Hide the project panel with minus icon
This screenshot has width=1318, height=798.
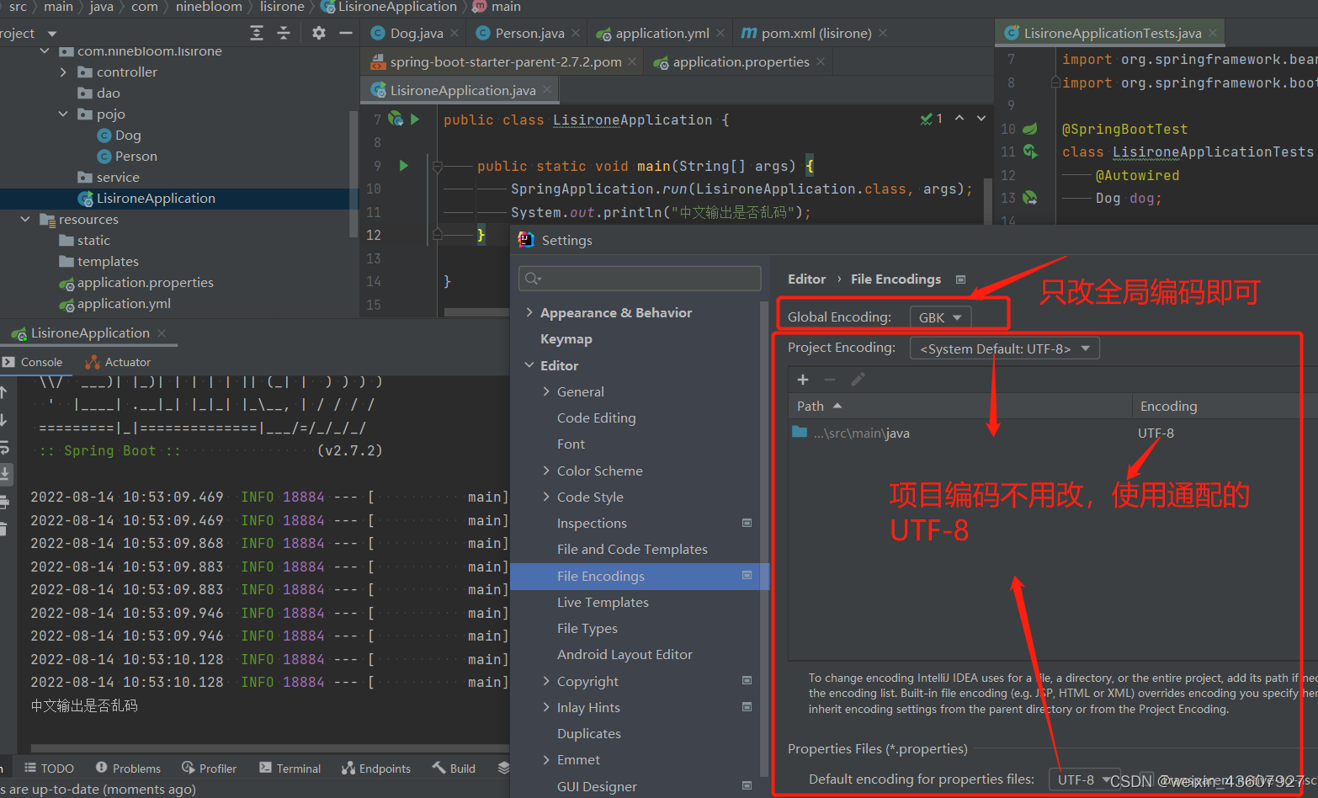pos(345,33)
